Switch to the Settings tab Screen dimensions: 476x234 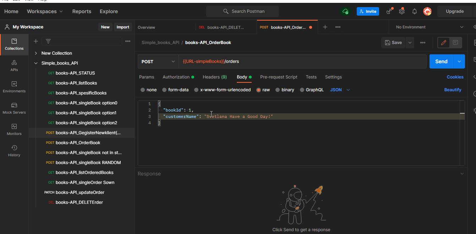point(333,77)
